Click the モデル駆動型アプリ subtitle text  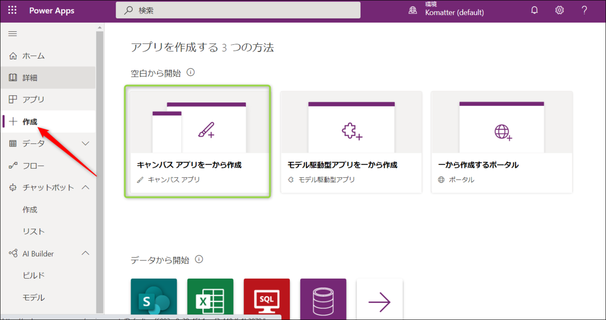327,180
